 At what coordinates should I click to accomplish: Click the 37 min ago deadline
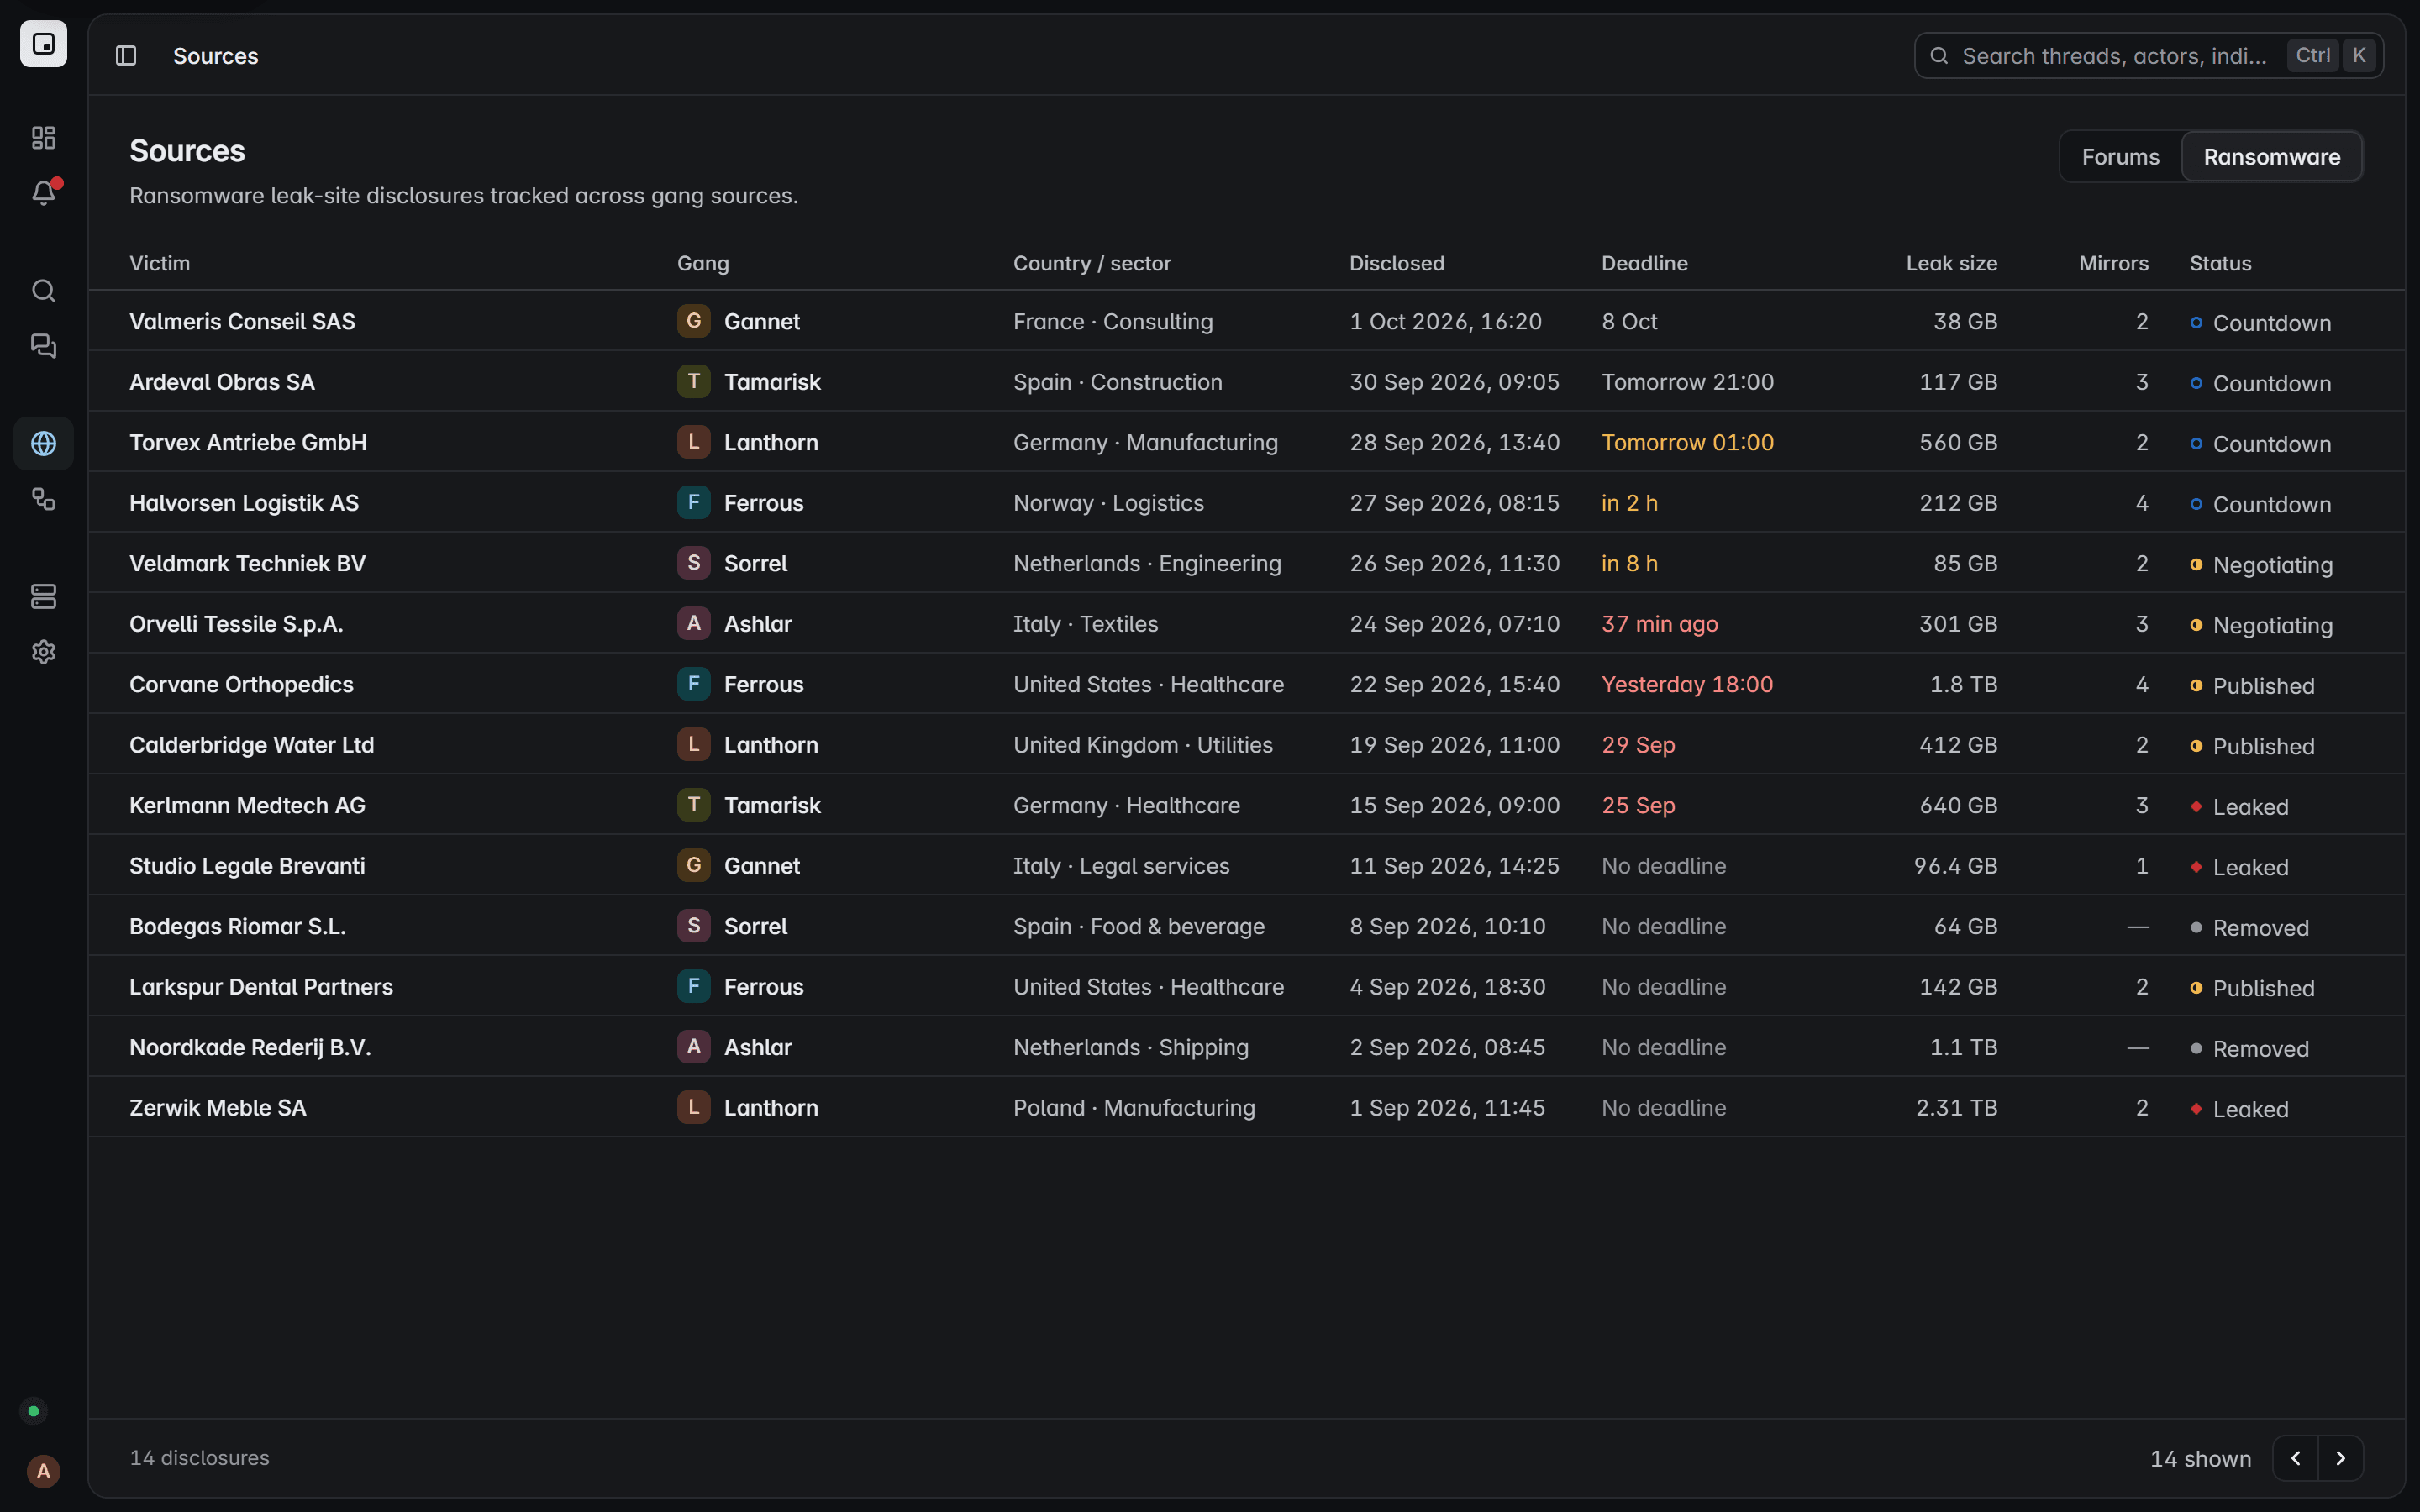coord(1659,623)
